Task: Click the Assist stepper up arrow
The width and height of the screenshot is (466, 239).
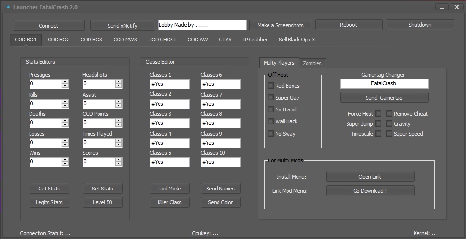Action: pos(119,102)
